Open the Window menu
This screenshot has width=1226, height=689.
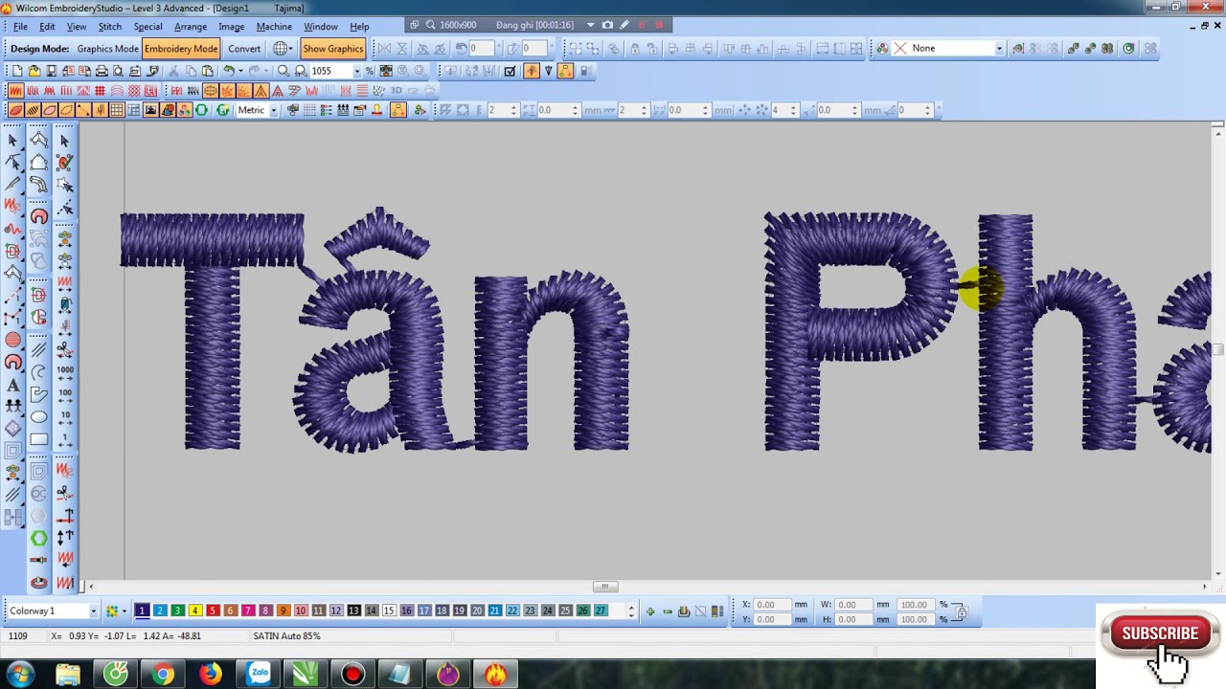321,27
